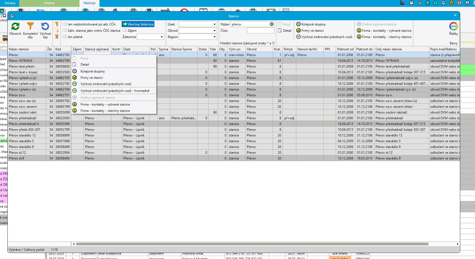Image resolution: width=475 pixels, height=259 pixels.
Task: Click the colorful Řádky circle icon
Action: (x=453, y=26)
